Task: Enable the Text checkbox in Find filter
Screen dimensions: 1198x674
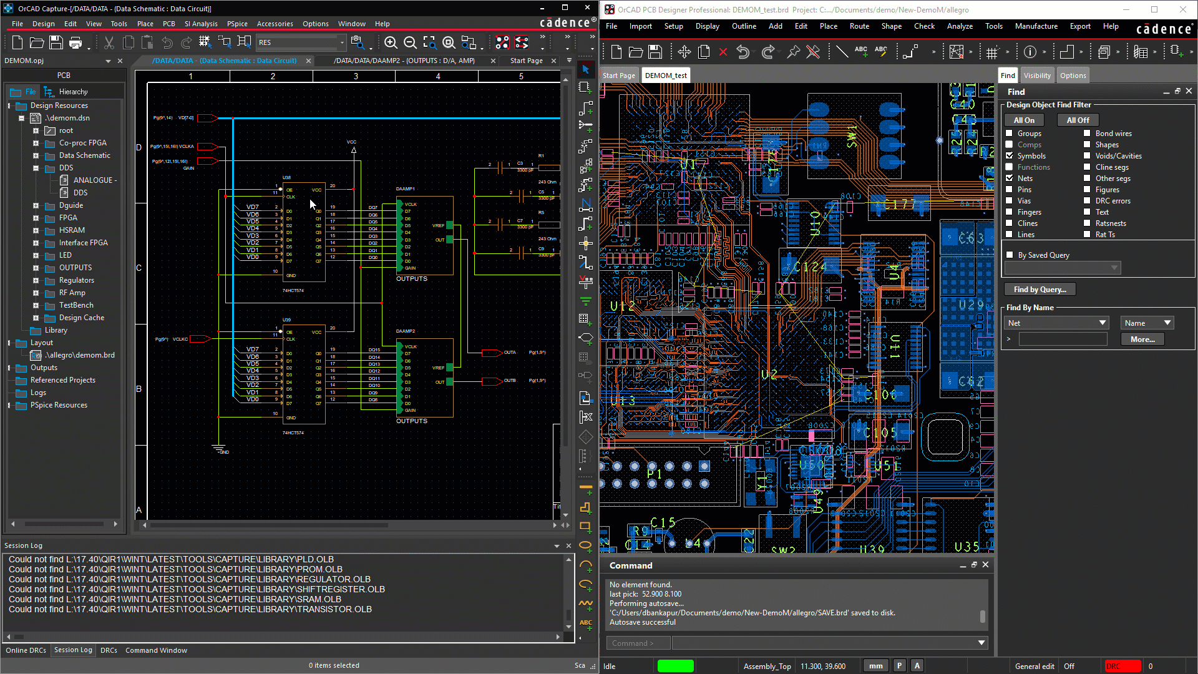Action: 1087,212
